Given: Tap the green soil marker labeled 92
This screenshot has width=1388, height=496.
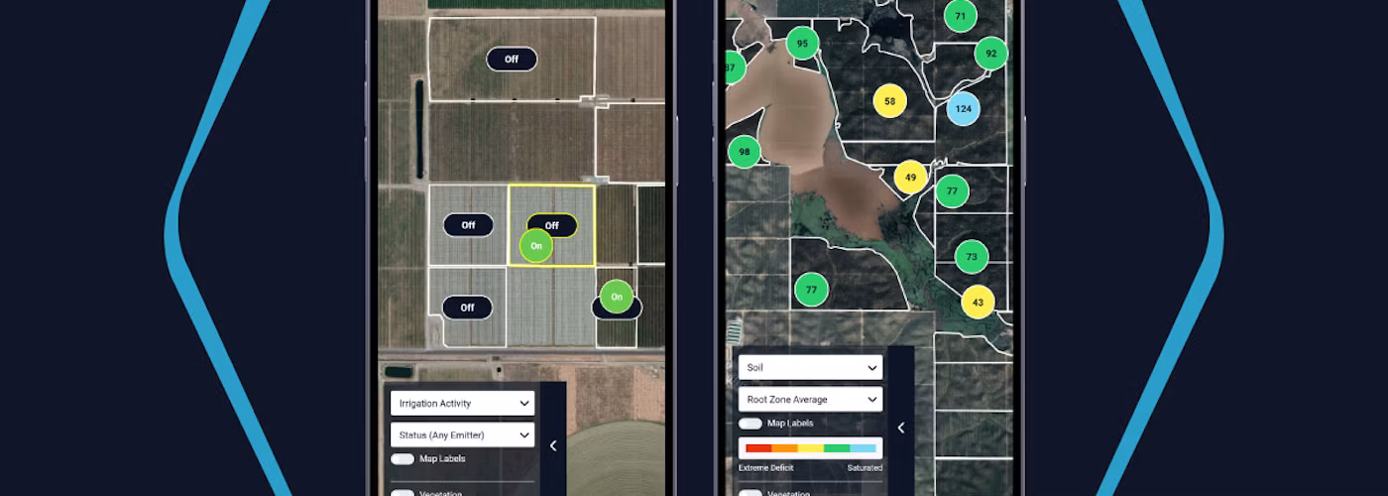Looking at the screenshot, I should [x=990, y=54].
